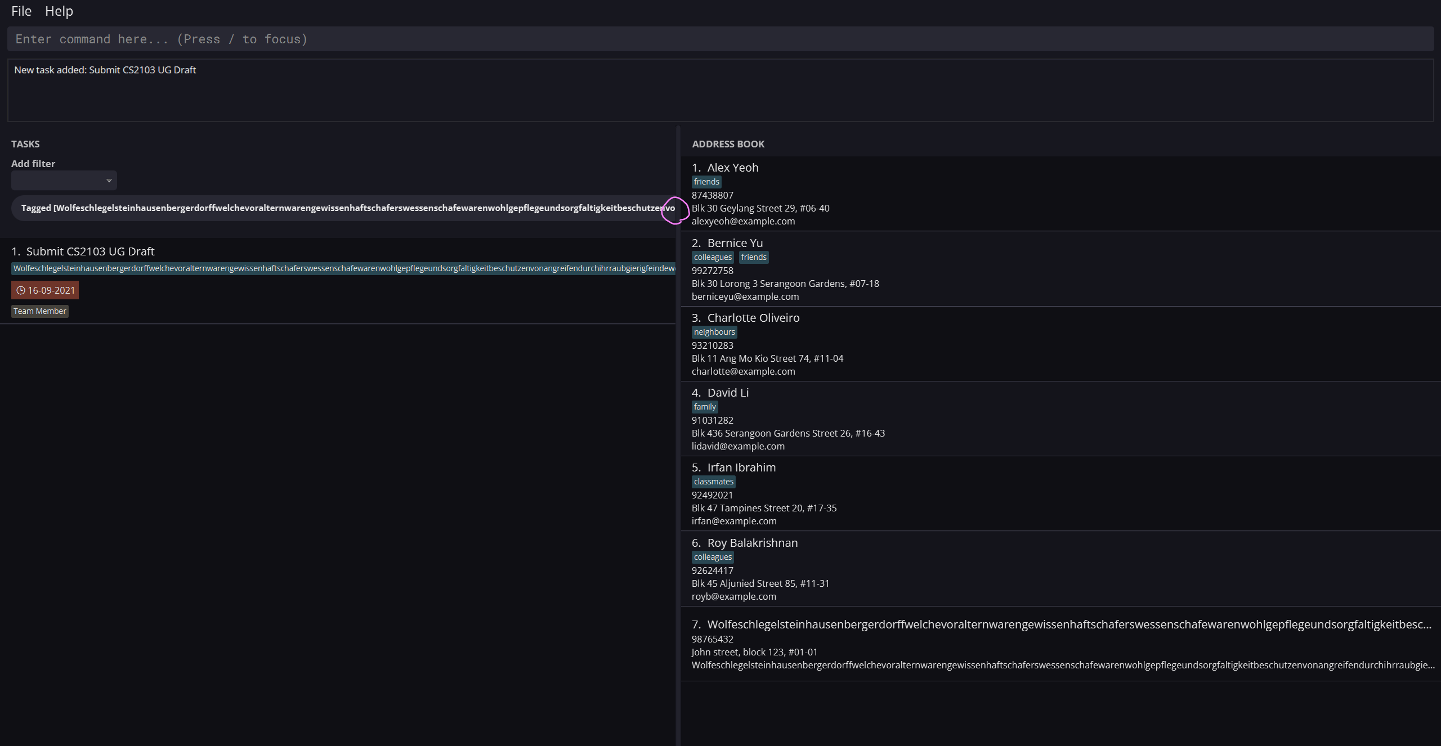The width and height of the screenshot is (1441, 746).
Task: Select contact Charlotte Oliveiro
Action: 753,318
